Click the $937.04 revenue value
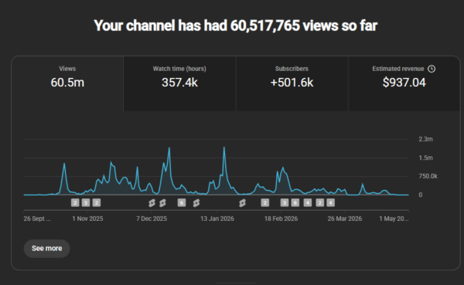464x285 pixels. [x=404, y=83]
